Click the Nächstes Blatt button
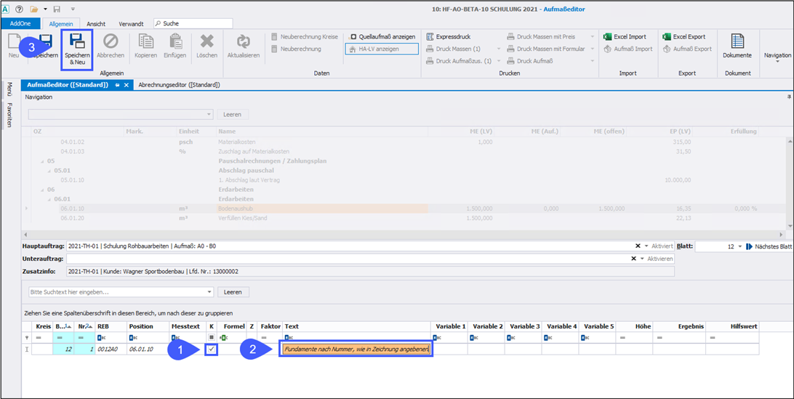Screen dimensions: 794x399 [x=769, y=247]
